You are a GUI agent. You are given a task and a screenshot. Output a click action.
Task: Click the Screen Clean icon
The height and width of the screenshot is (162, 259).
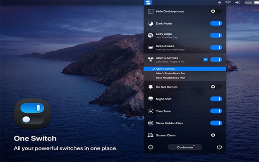coord(151,135)
